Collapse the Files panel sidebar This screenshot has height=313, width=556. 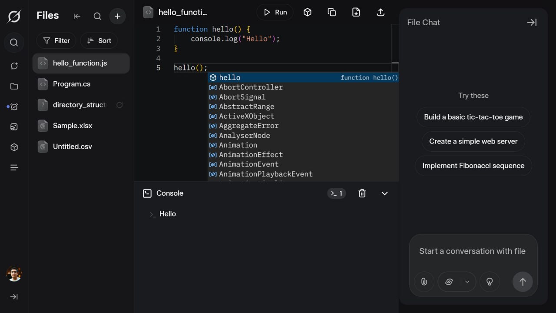(77, 16)
